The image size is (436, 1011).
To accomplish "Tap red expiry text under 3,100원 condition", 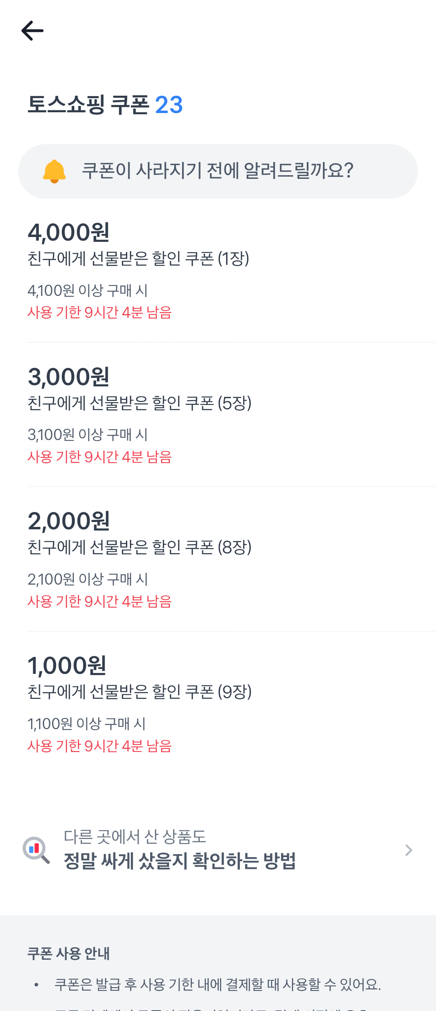I will click(99, 457).
